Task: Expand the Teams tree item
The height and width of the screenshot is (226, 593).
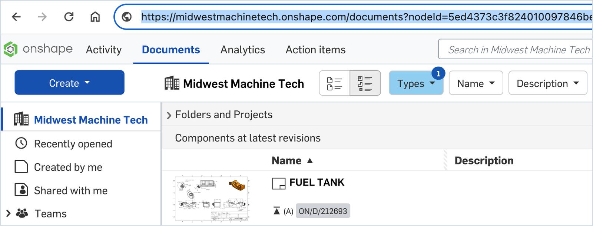Action: pyautogui.click(x=8, y=213)
